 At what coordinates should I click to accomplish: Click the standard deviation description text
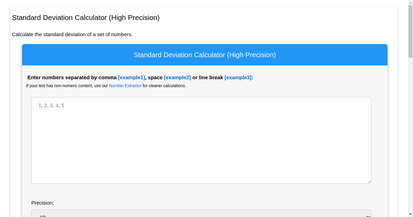(x=72, y=34)
